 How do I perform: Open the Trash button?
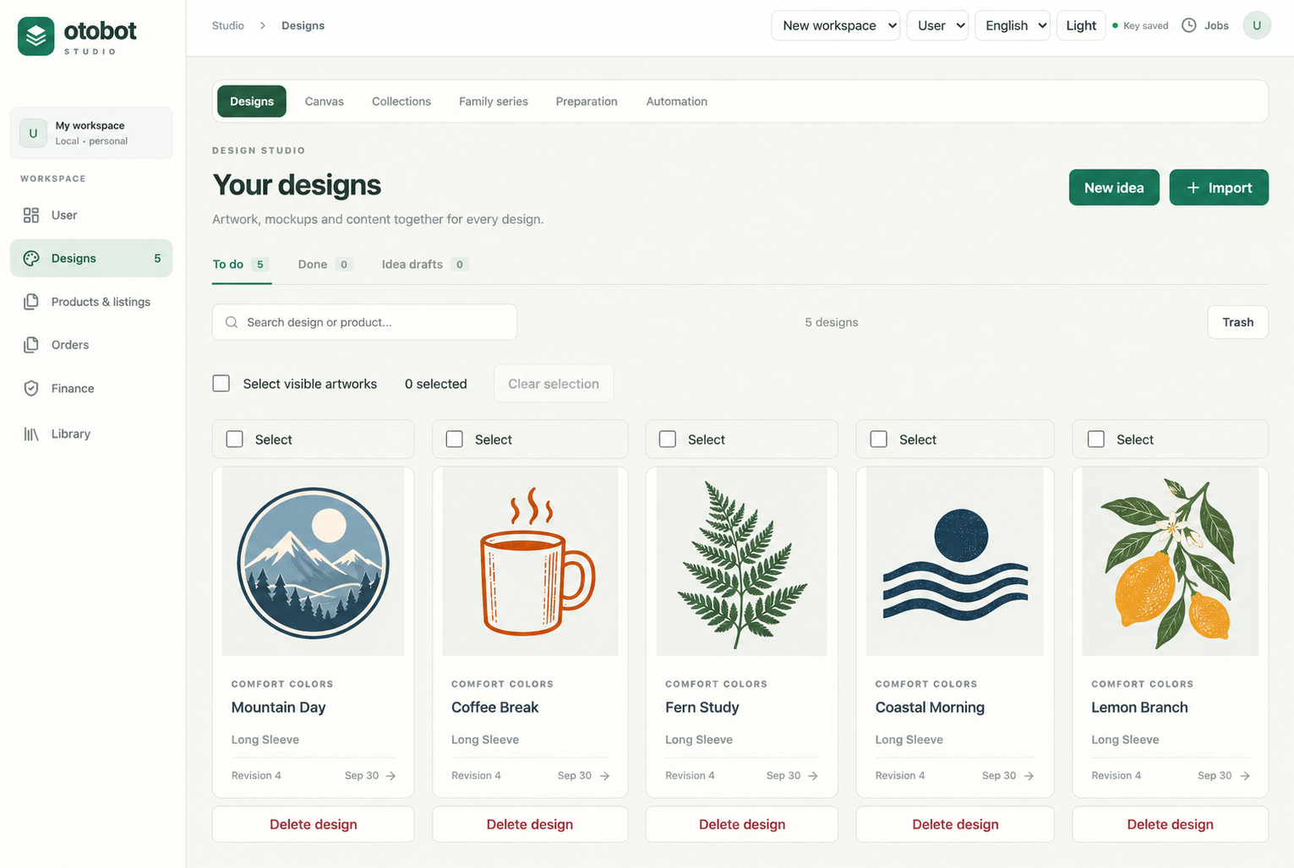[x=1238, y=322]
